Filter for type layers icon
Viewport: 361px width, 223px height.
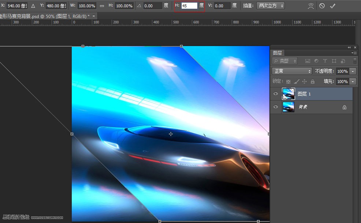click(325, 61)
